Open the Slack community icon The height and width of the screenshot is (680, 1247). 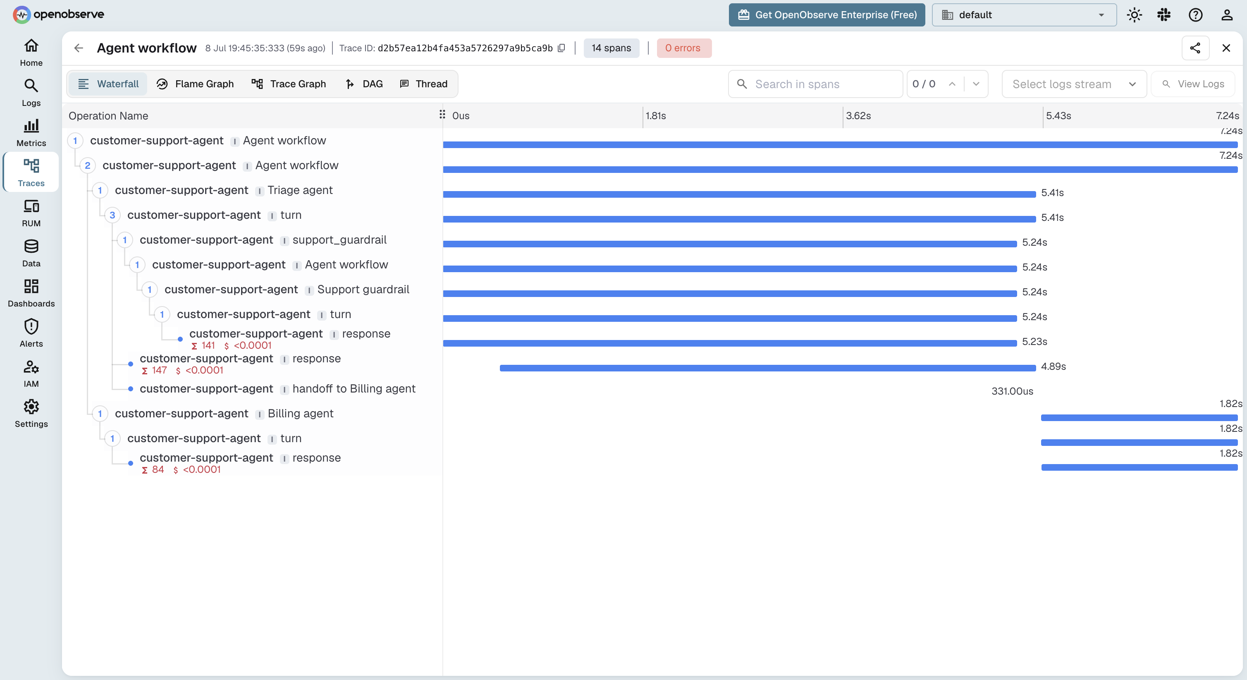[1164, 15]
